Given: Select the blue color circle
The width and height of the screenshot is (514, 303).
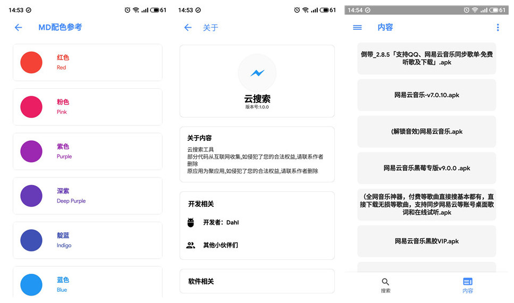Looking at the screenshot, I should point(31,284).
